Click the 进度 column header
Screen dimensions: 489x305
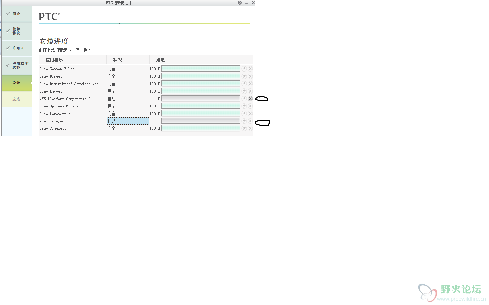(201, 60)
